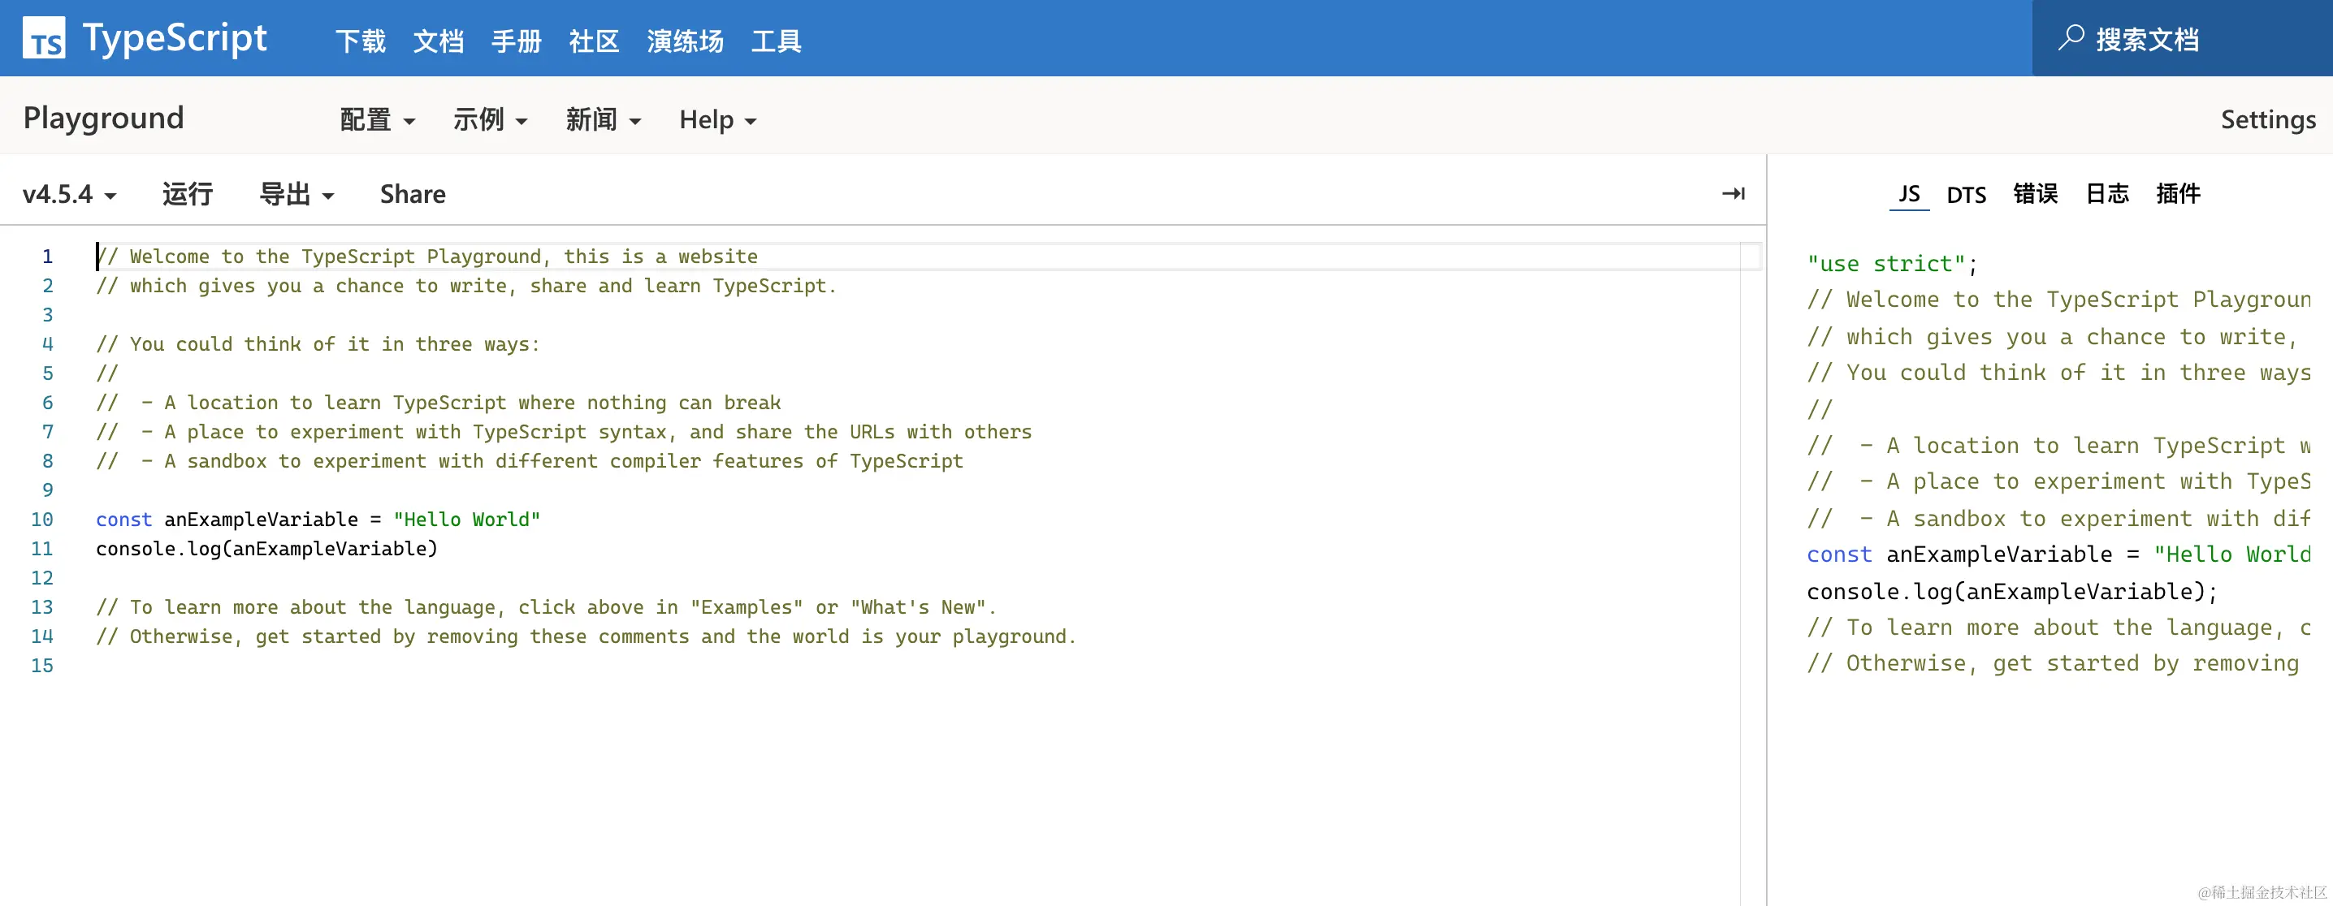Open the Help dropdown menu
Viewport: 2333px width, 906px height.
coord(716,119)
